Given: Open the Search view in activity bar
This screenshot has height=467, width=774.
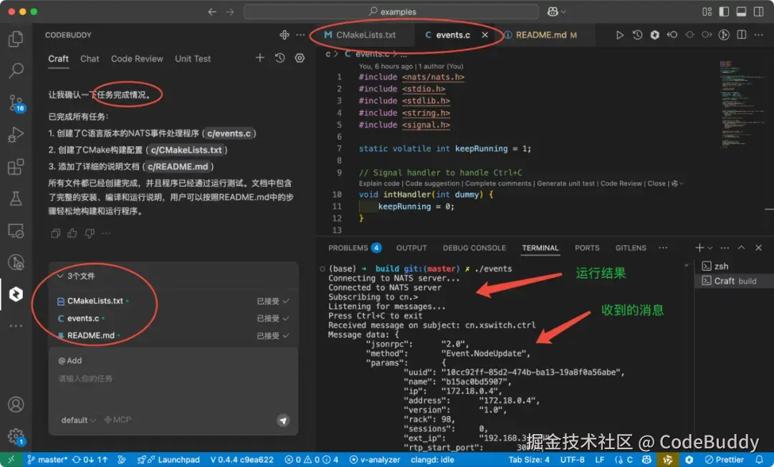Looking at the screenshot, I should (16, 70).
